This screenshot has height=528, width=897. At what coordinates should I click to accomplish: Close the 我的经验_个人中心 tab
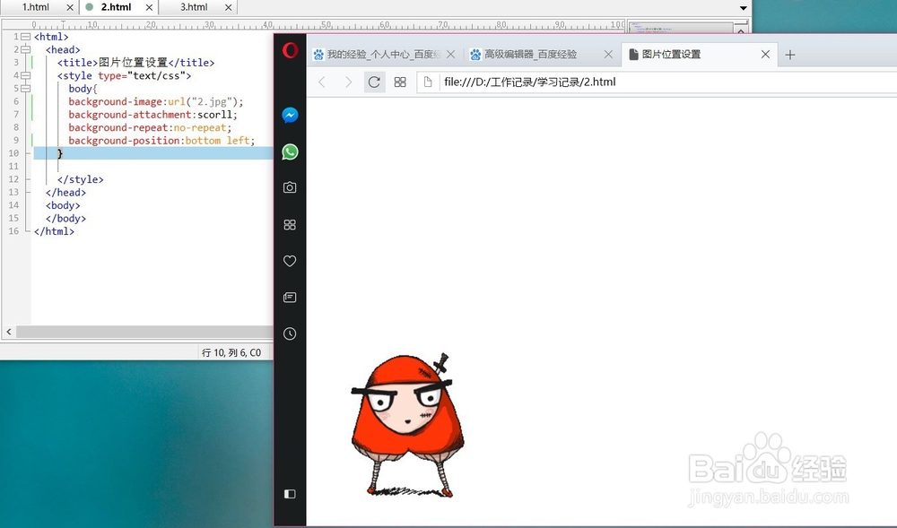pyautogui.click(x=451, y=55)
